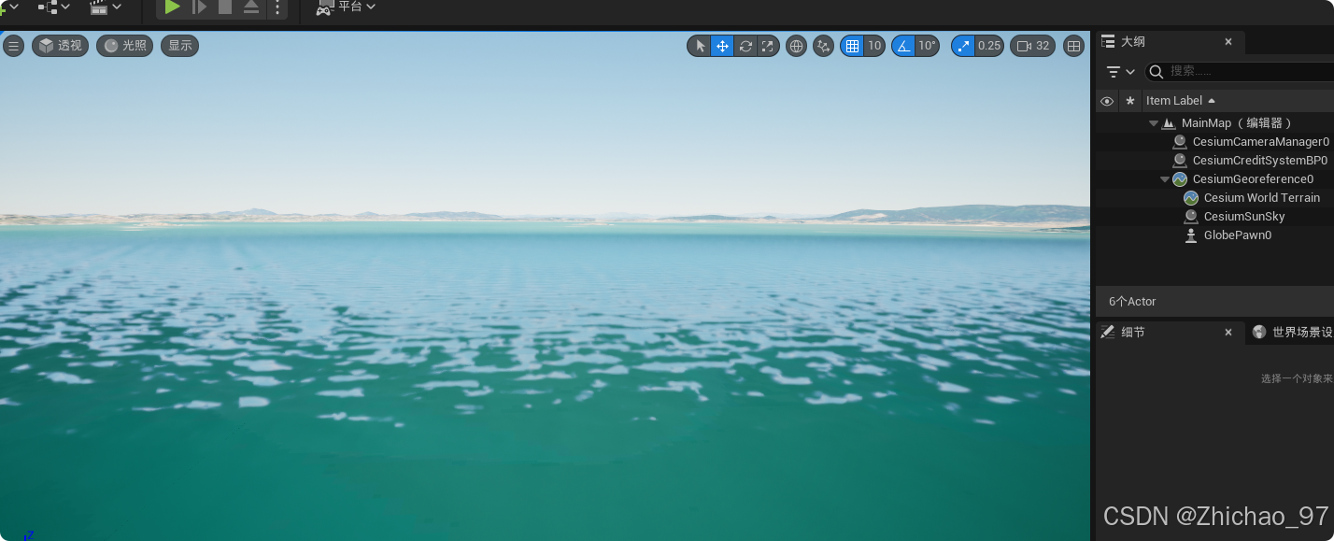Viewport: 1334px width, 541px height.
Task: Select Cesium World Terrain actor
Action: point(1261,198)
